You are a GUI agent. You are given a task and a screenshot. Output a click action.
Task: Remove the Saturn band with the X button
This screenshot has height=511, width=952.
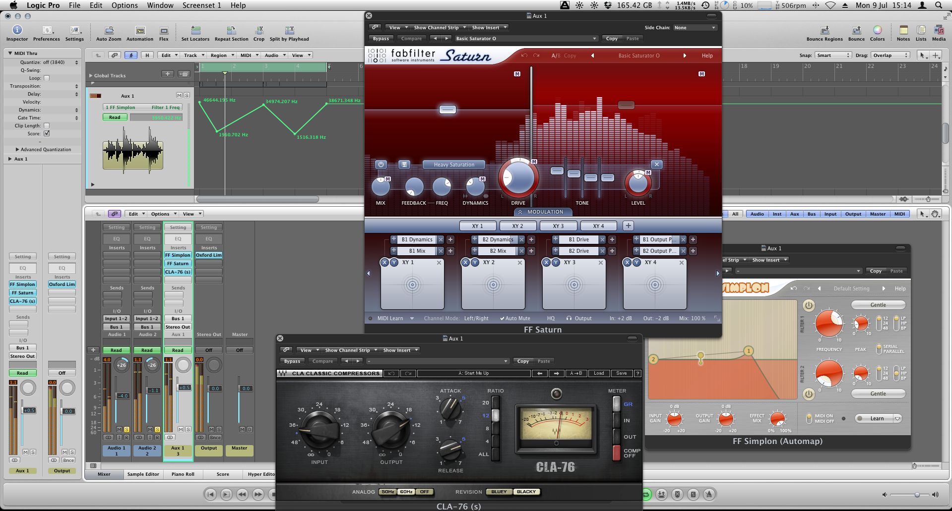point(656,164)
